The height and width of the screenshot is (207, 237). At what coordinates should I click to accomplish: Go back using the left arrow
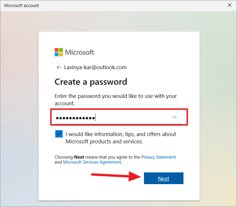pos(59,67)
